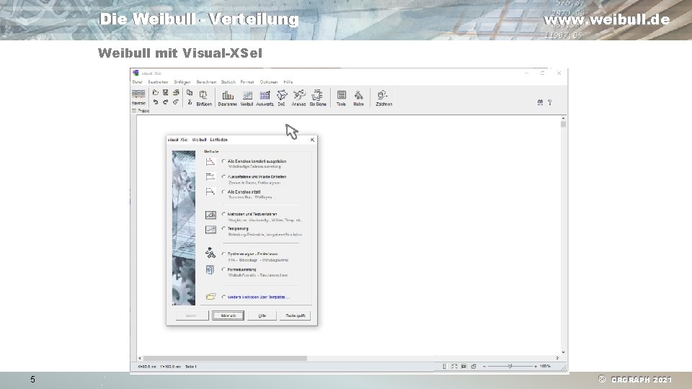Open the Diagramme bar chart tool
Screen dimensions: 692x389
pyautogui.click(x=227, y=98)
